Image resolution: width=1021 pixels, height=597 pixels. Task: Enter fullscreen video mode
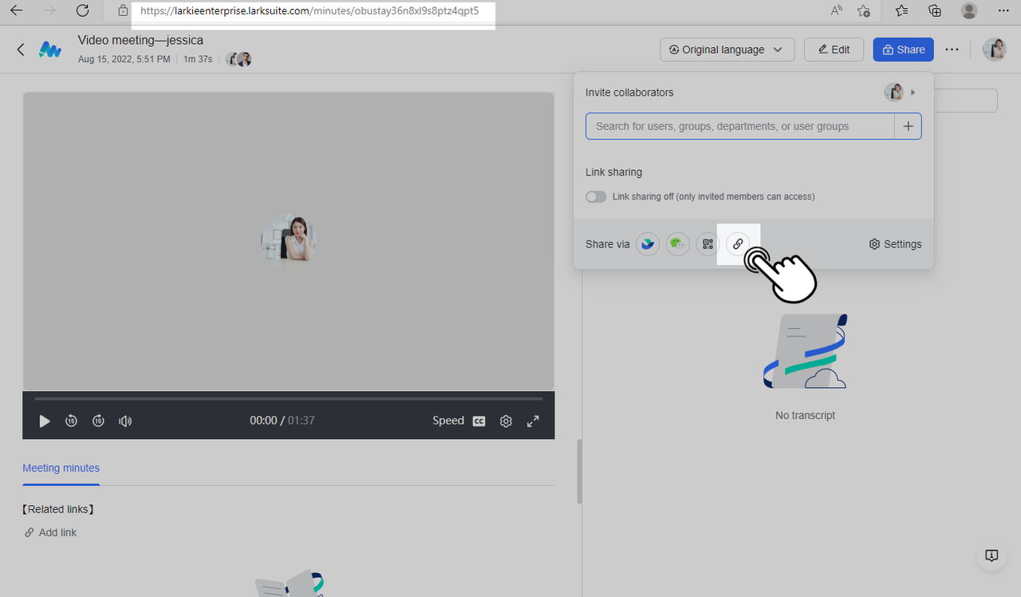(533, 421)
